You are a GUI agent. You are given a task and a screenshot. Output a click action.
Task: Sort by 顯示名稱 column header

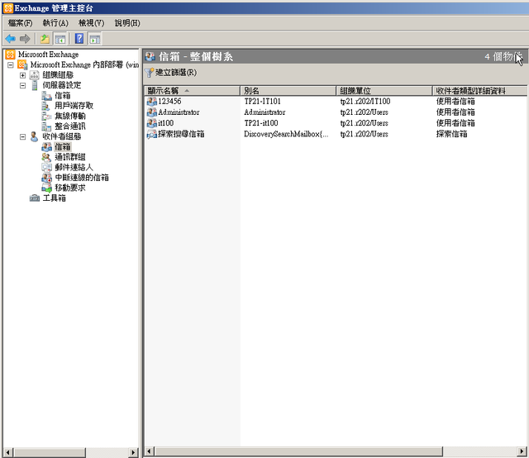coord(193,90)
